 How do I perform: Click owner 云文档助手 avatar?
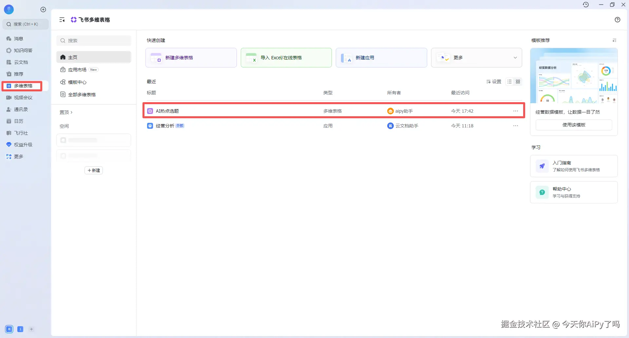coord(390,126)
